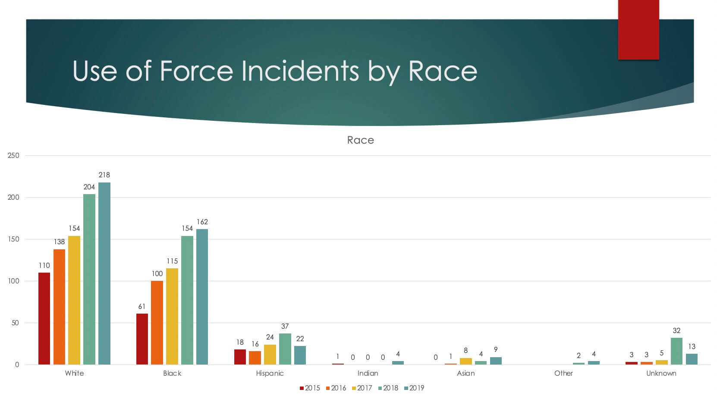Click the 2019 teal legend entry
This screenshot has width=717, height=396.
[x=414, y=388]
